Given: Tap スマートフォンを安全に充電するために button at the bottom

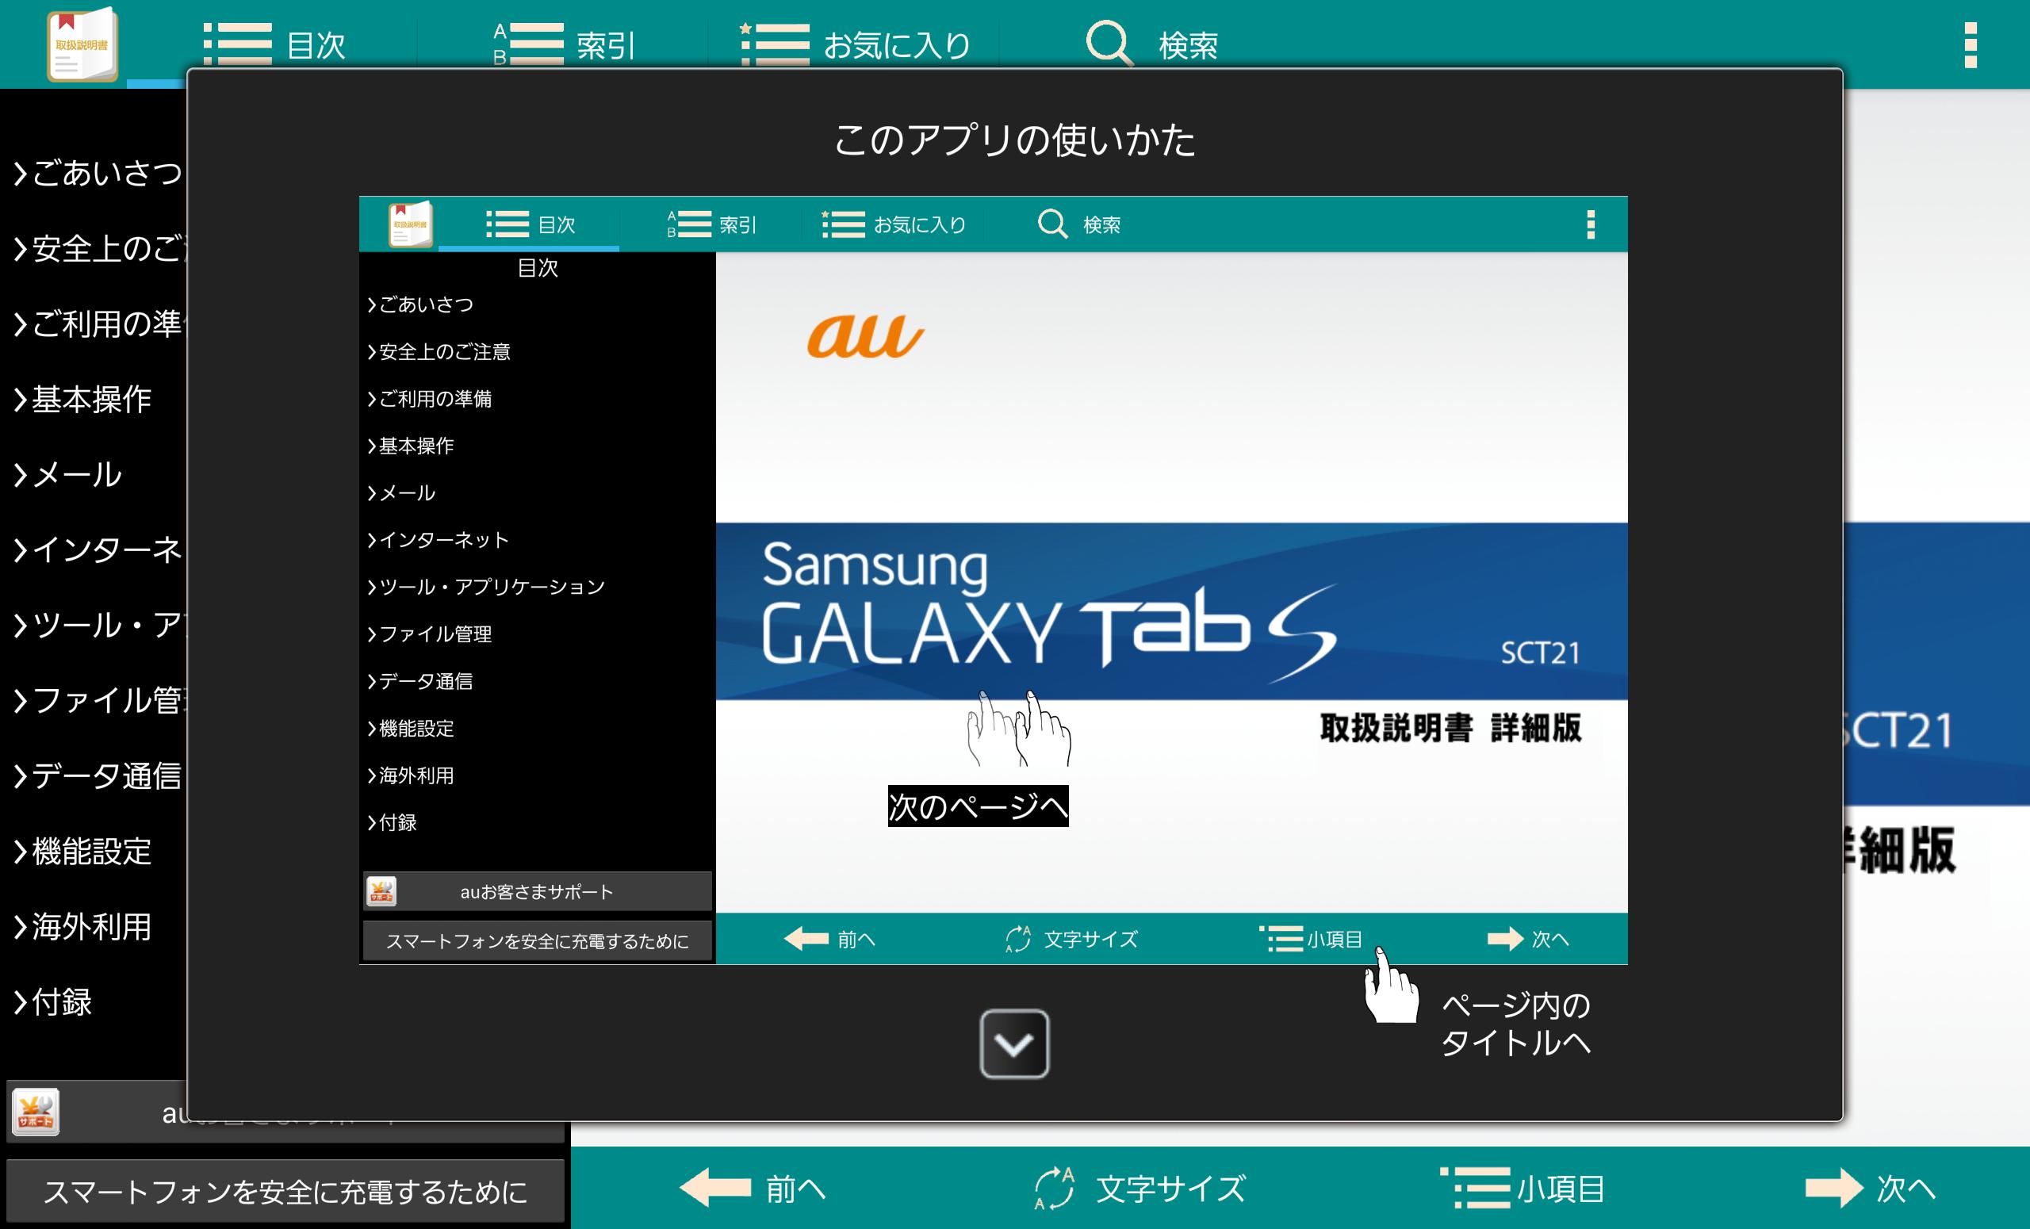Looking at the screenshot, I should (285, 1191).
